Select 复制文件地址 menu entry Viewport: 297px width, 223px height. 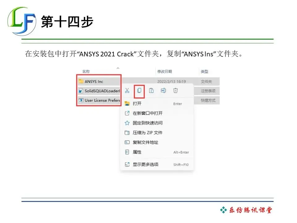tap(157, 142)
